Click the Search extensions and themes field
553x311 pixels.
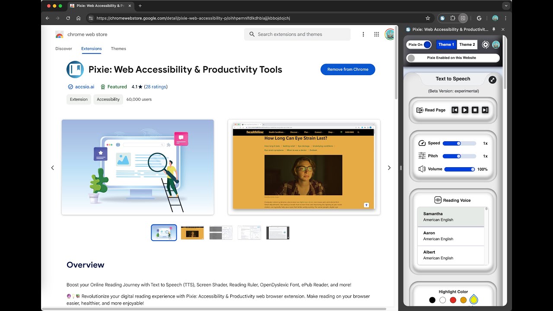coord(297,34)
